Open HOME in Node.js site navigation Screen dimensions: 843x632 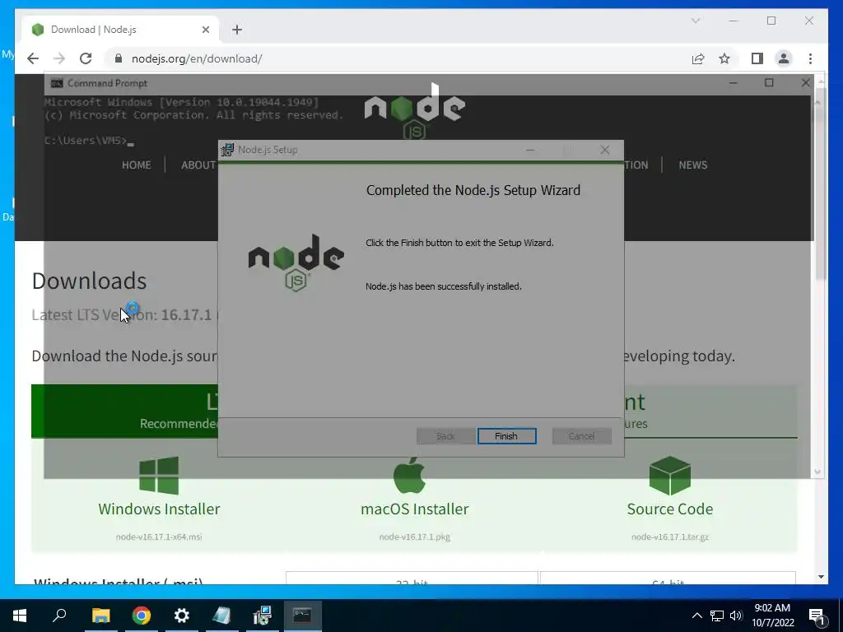click(136, 165)
